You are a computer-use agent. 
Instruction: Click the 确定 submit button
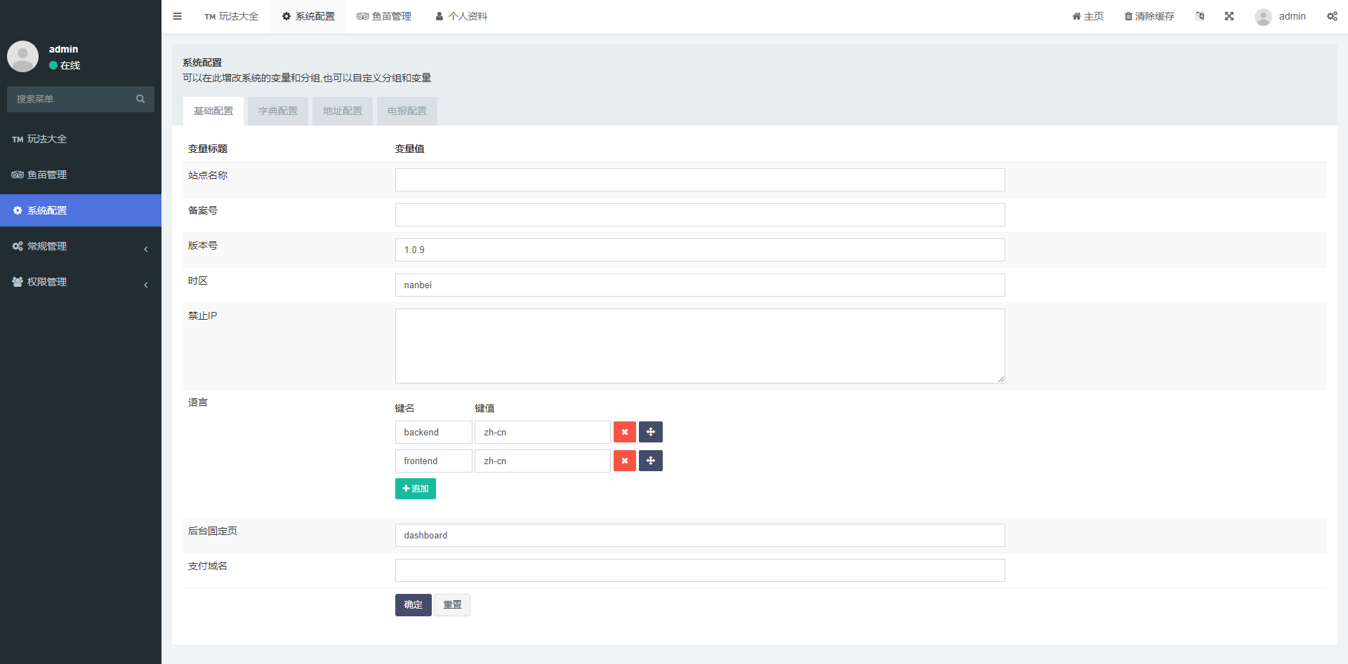click(413, 604)
